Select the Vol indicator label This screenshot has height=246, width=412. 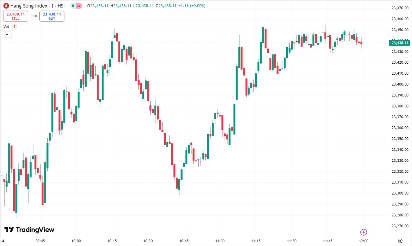(6, 27)
